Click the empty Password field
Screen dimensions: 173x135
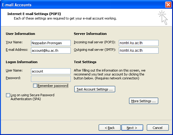click(x=51, y=79)
